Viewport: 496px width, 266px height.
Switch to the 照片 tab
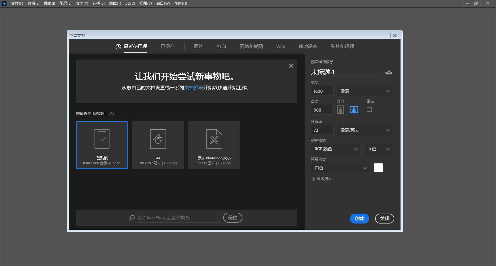tap(198, 47)
